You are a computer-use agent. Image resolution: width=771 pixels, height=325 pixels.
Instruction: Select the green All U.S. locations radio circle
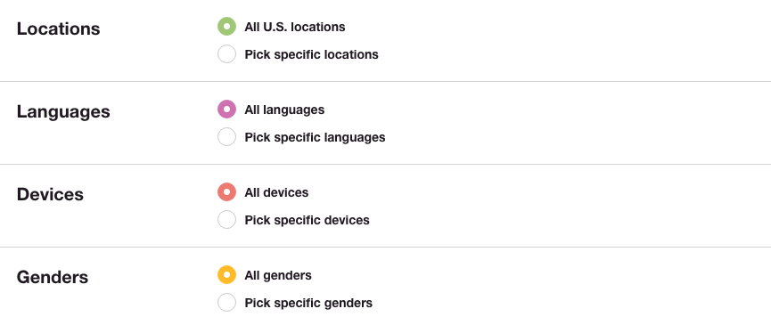click(226, 27)
